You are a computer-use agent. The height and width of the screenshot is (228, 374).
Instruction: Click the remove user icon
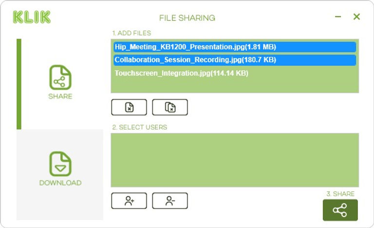pyautogui.click(x=170, y=201)
